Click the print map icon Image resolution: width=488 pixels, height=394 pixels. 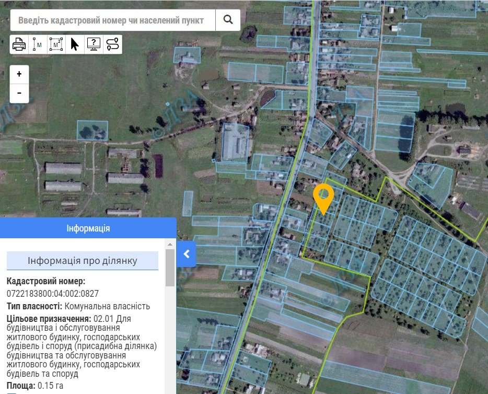[19, 44]
